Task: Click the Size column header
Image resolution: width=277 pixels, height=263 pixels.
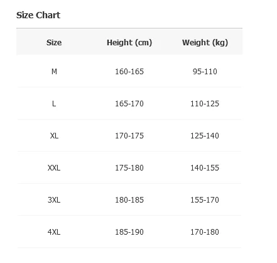Action: 54,43
